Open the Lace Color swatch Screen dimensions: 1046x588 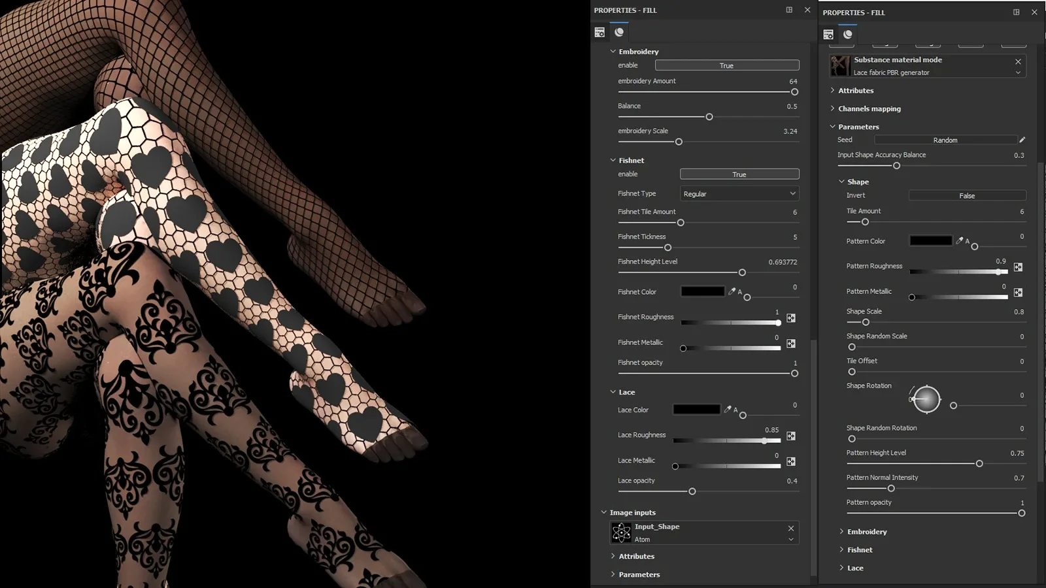(696, 409)
